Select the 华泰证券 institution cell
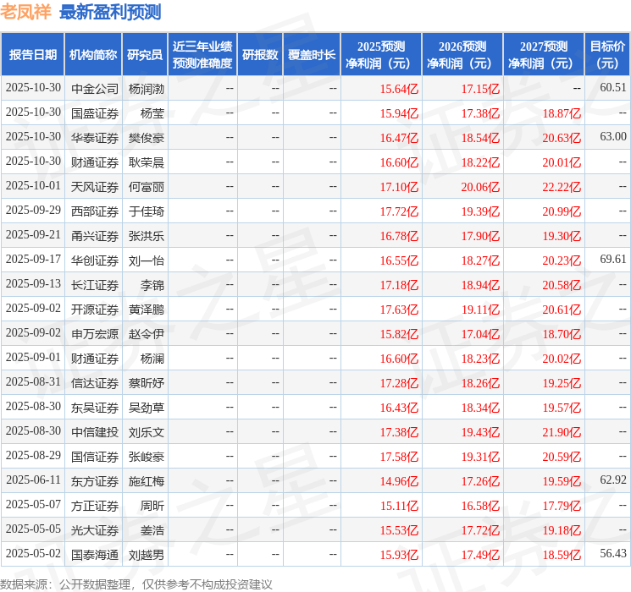Image resolution: width=631 pixels, height=592 pixels. coord(95,138)
